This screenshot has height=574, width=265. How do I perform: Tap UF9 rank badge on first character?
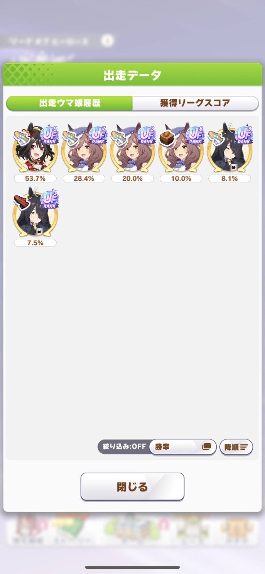point(50,135)
